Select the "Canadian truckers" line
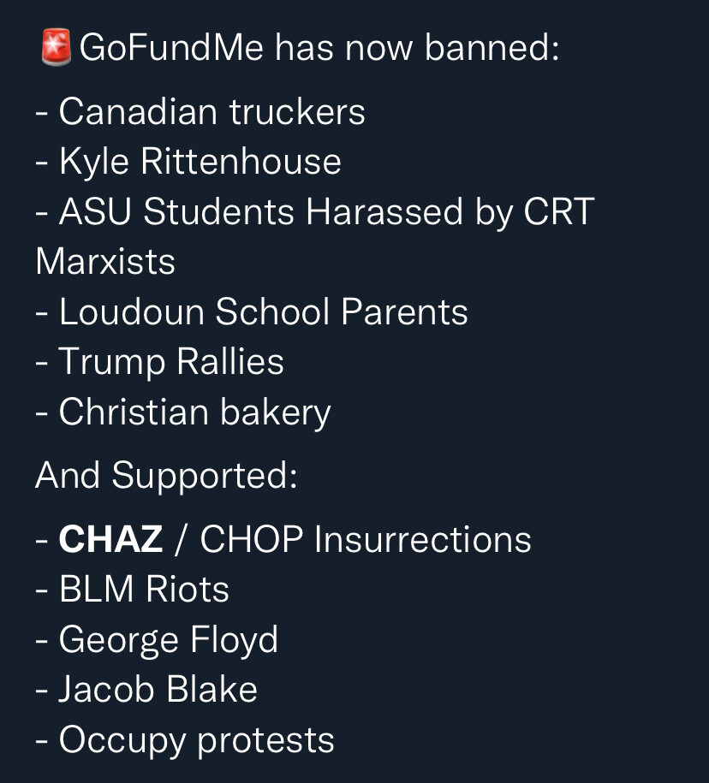Screen dimensions: 709x783 (x=212, y=112)
